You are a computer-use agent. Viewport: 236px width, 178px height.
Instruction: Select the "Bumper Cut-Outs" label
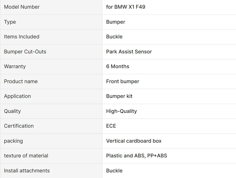pos(25,52)
